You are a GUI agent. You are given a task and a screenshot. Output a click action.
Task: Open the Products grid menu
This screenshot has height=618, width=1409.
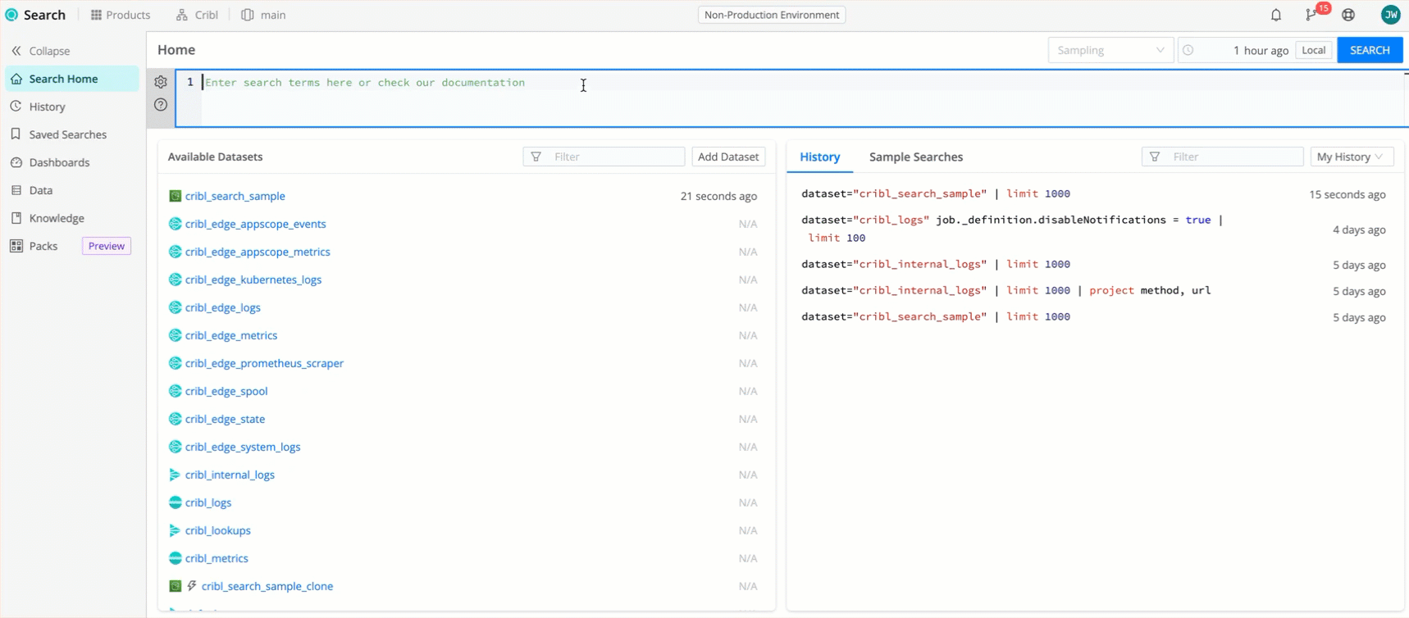click(x=121, y=15)
